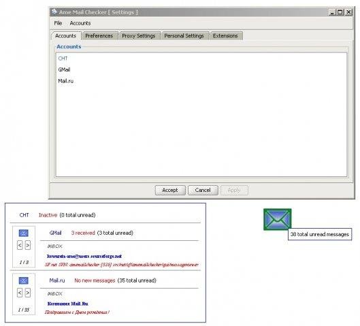Open the sourceforge.net sender line
Viewport: 360px width, 326px height.
tap(84, 256)
